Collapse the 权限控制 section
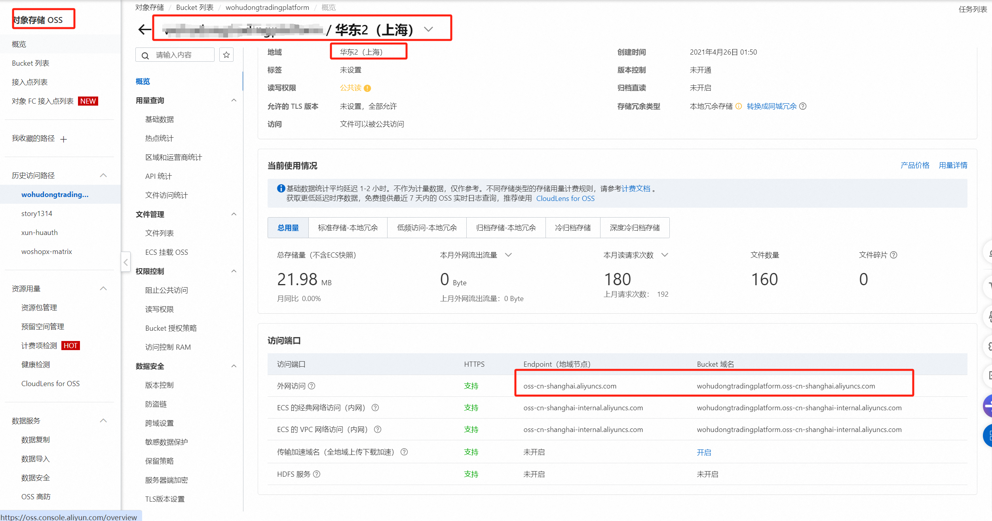 pyautogui.click(x=234, y=271)
